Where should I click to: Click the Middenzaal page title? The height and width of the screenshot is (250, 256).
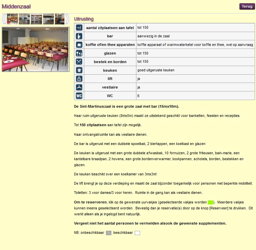16,6
